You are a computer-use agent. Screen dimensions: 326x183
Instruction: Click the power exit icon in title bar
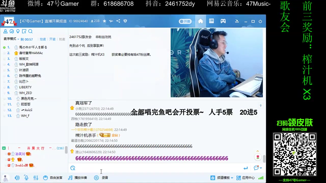pyautogui.click(x=260, y=21)
